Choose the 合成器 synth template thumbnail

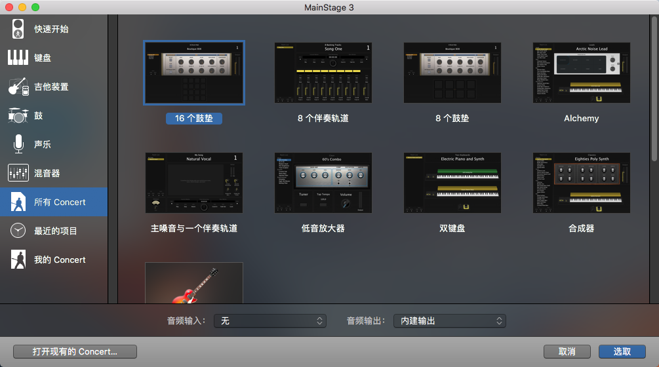pos(581,183)
